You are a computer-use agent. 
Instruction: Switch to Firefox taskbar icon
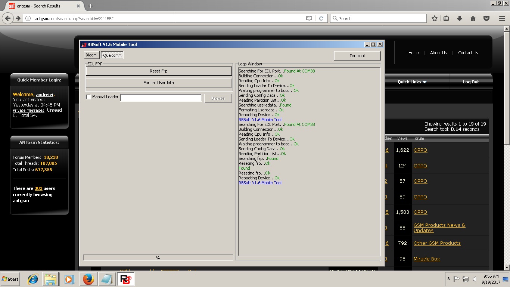88,279
